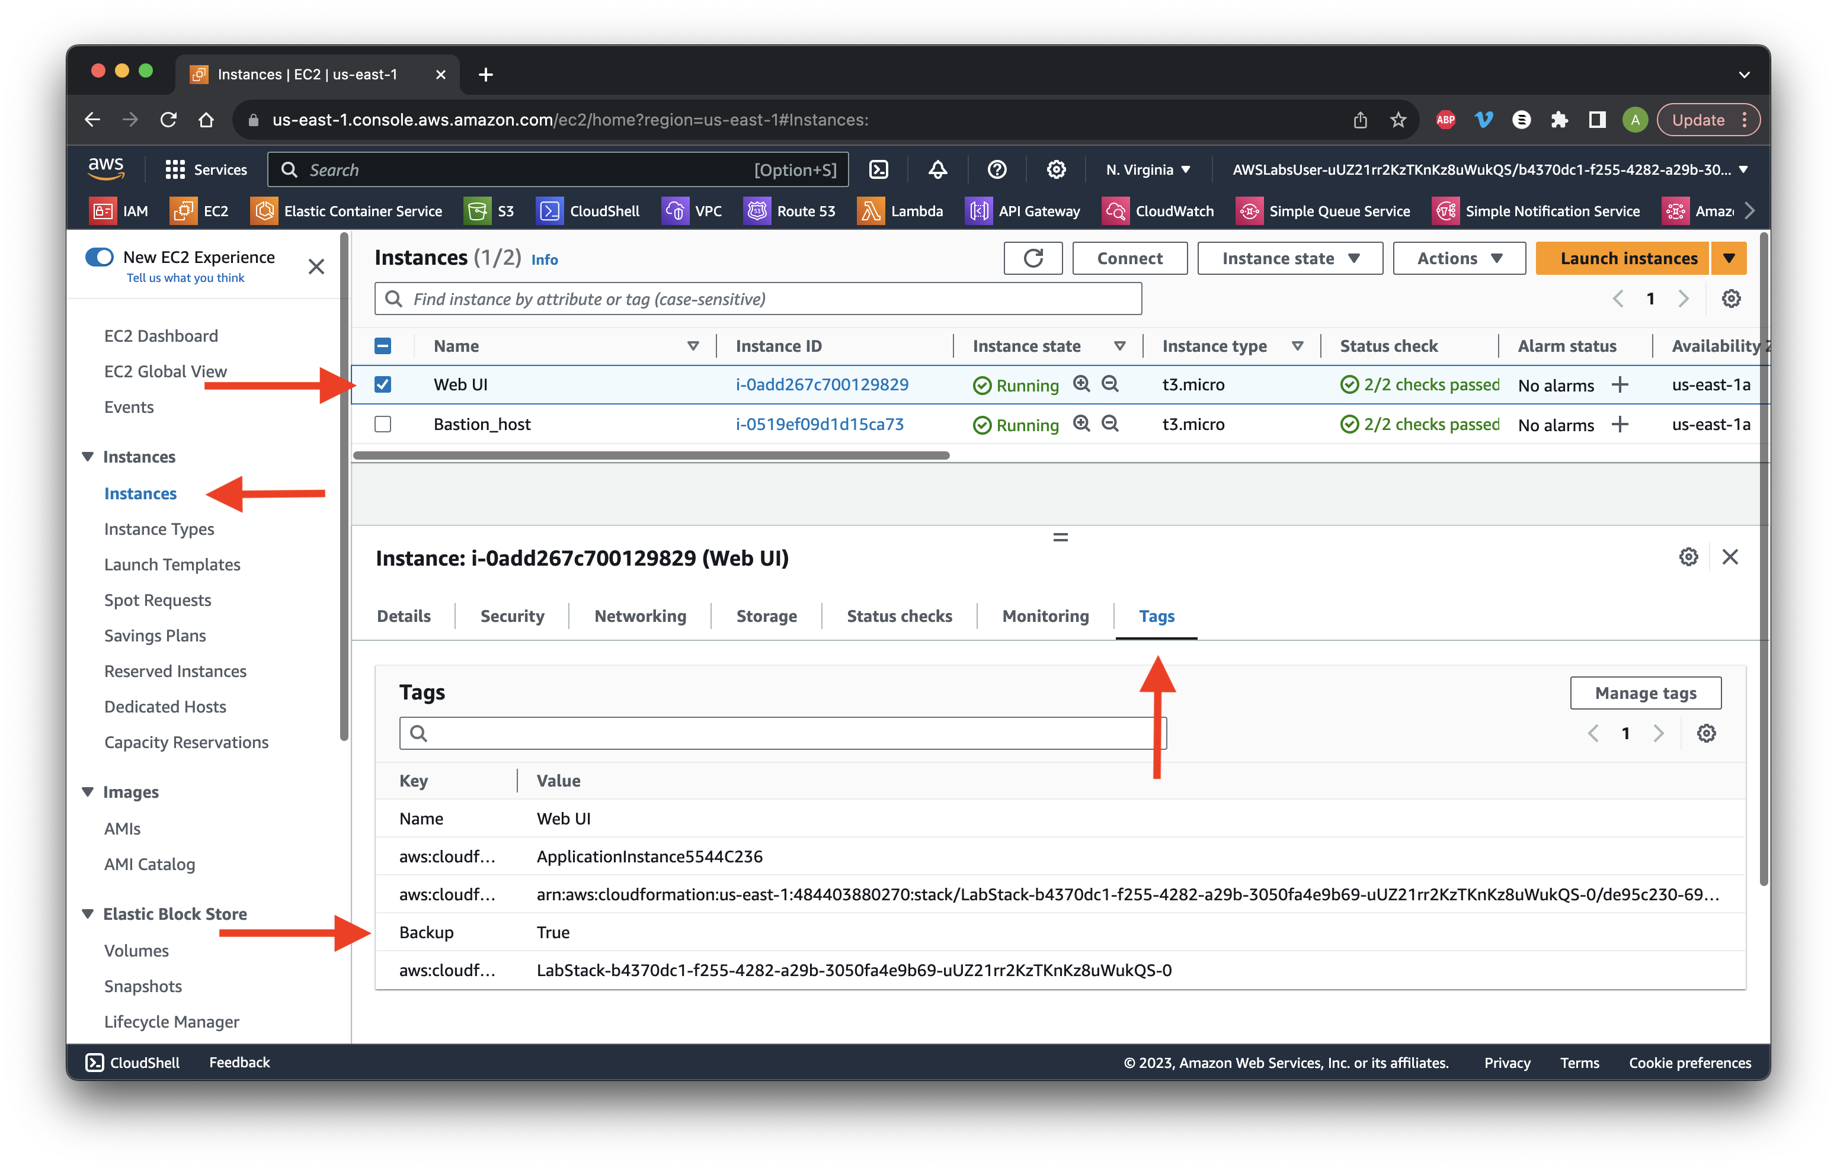The image size is (1837, 1168).
Task: Open instances table preferences gear
Action: (1731, 299)
